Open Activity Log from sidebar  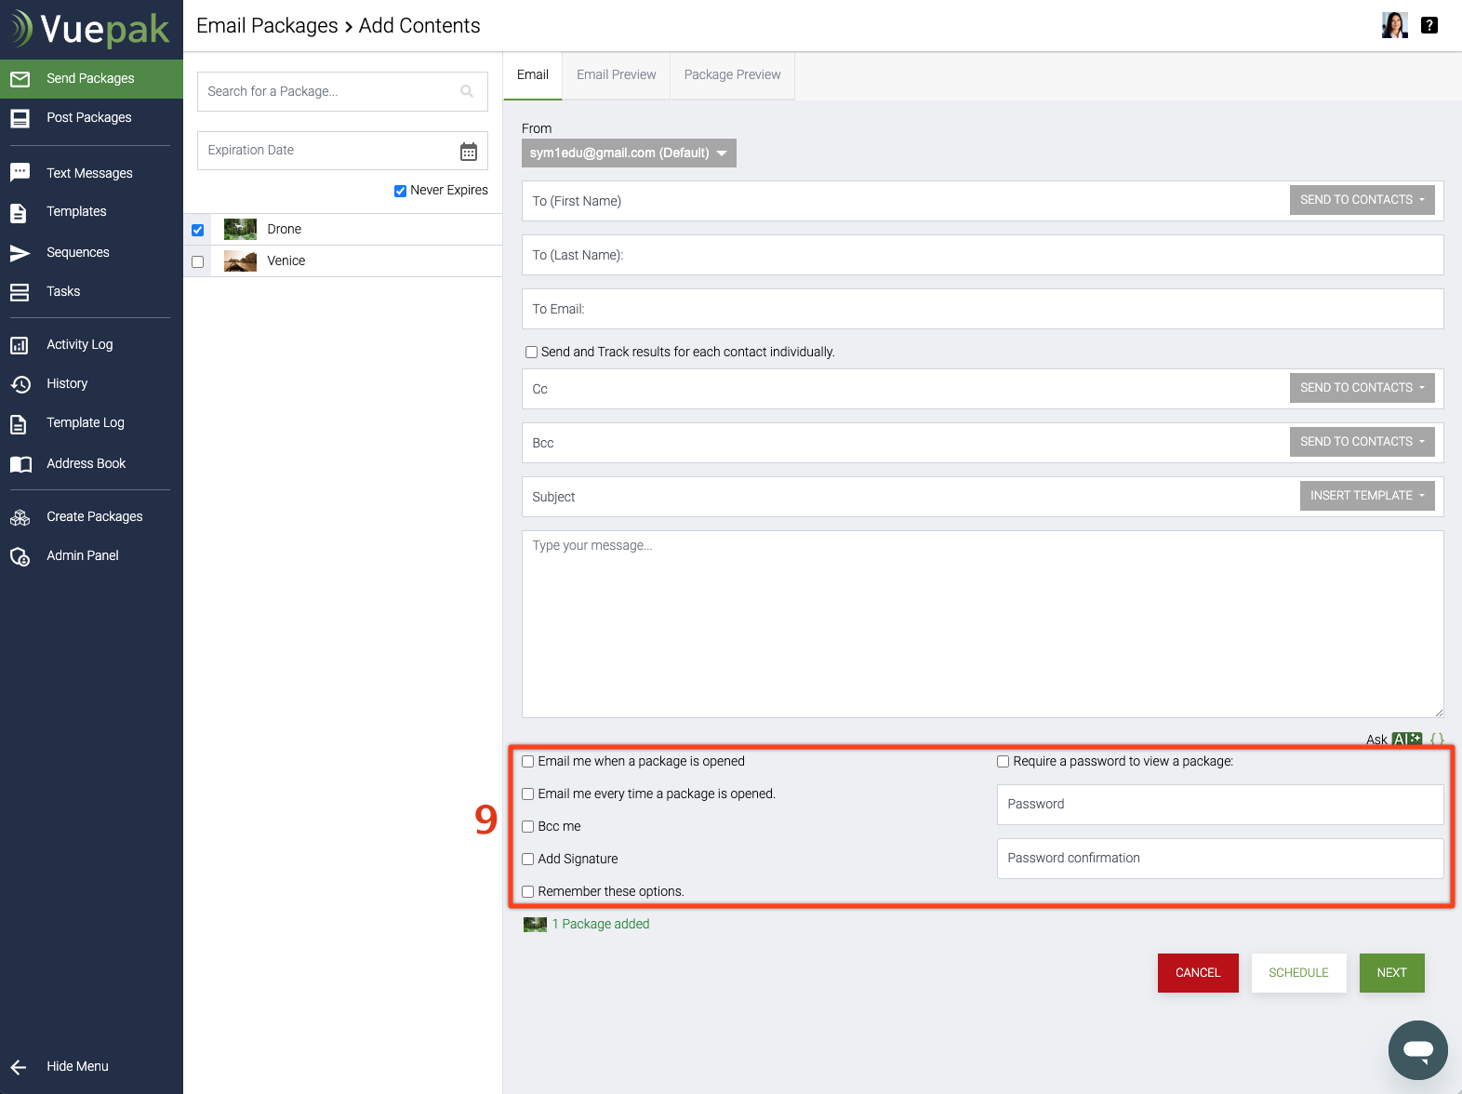(x=80, y=344)
